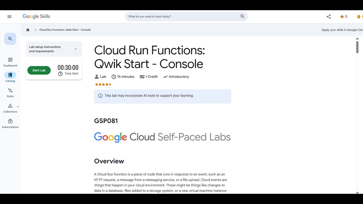
Task: Click the 15 minutes clock icon
Action: click(x=114, y=76)
